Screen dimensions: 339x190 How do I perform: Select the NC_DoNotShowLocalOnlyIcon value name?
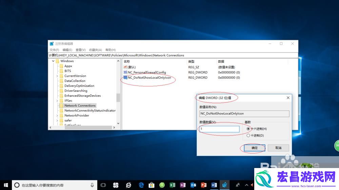[149, 78]
